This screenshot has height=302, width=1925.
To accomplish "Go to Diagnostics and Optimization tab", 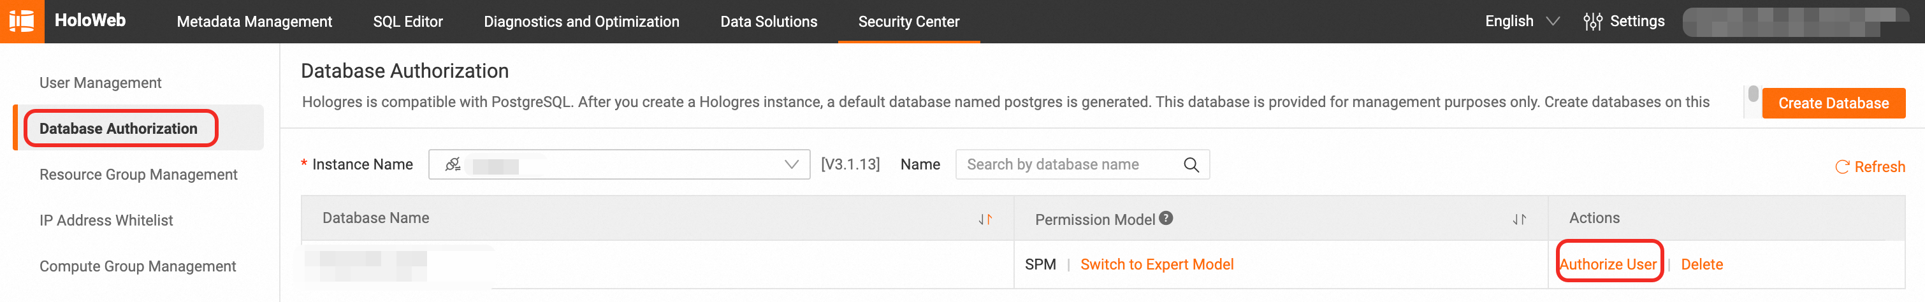I will coord(581,22).
